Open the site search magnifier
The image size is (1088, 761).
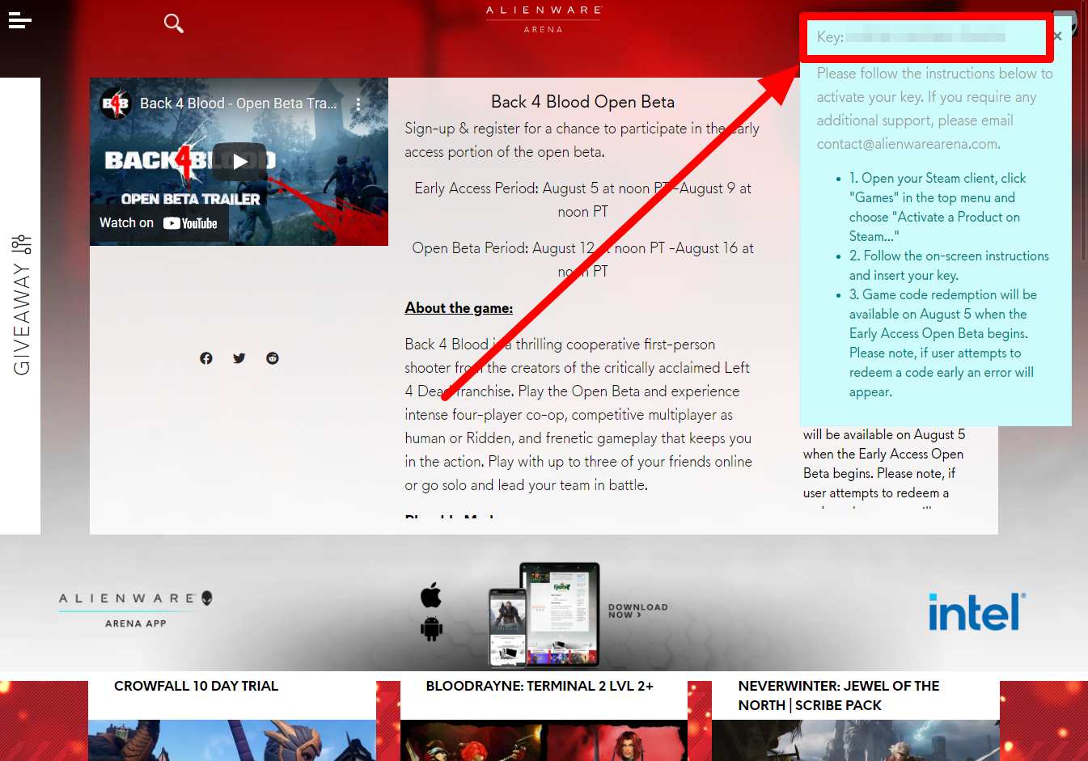coord(173,23)
